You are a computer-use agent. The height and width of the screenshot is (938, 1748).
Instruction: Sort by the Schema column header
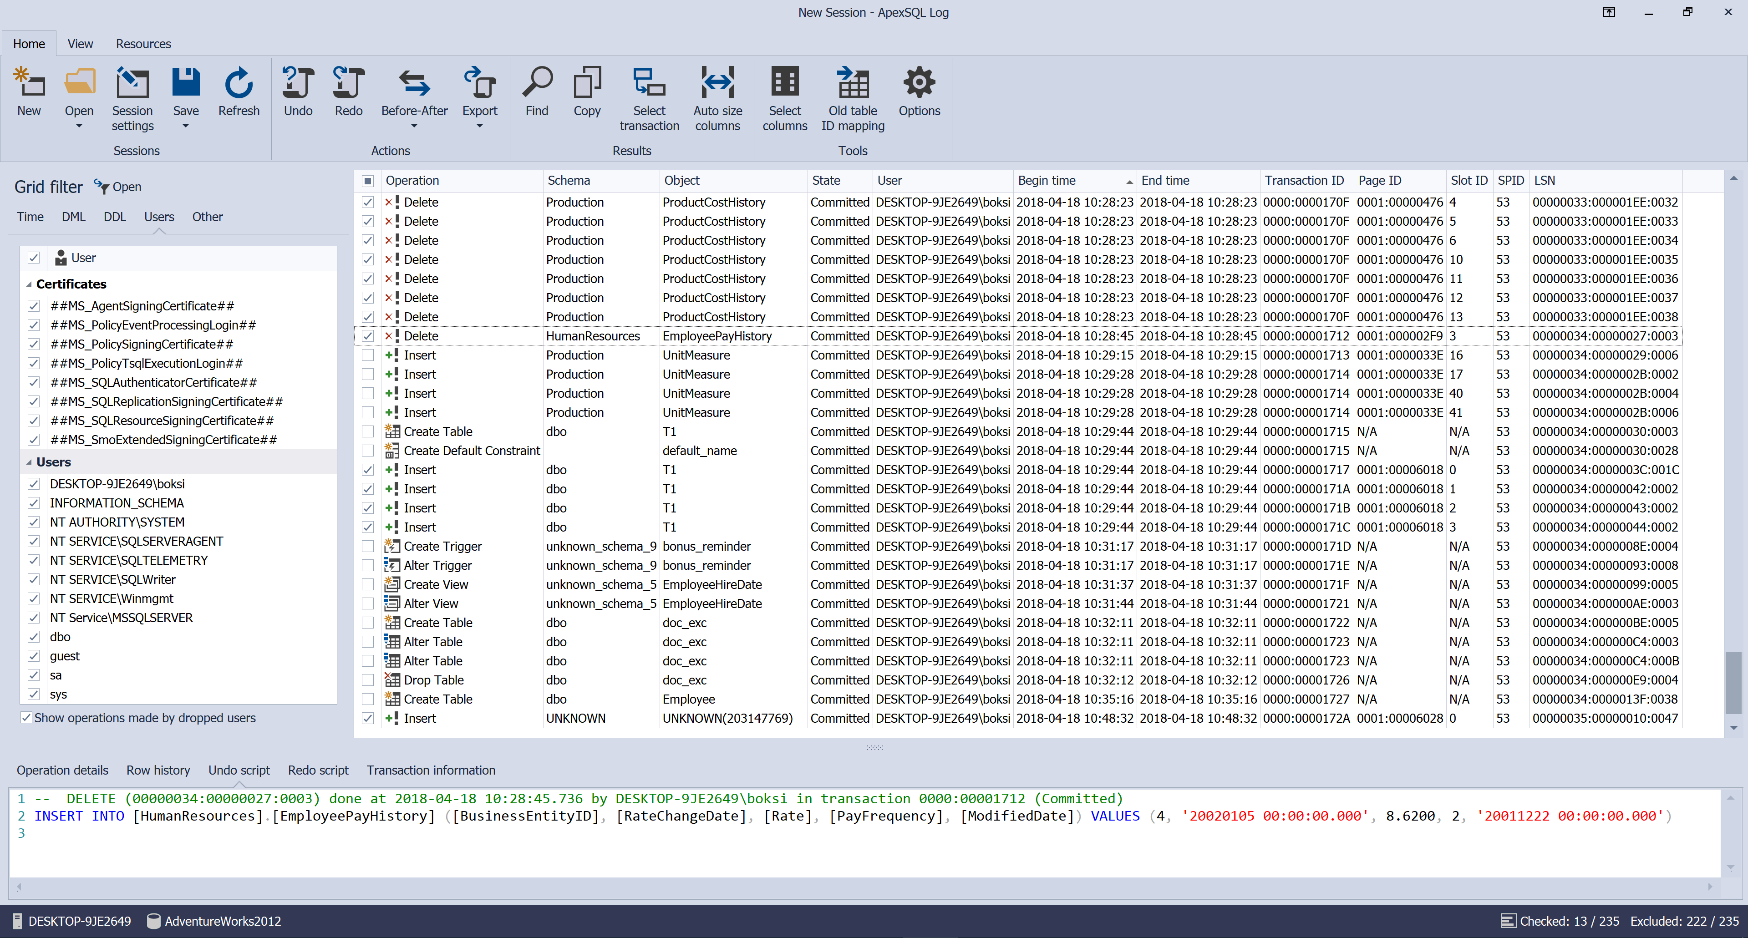600,180
